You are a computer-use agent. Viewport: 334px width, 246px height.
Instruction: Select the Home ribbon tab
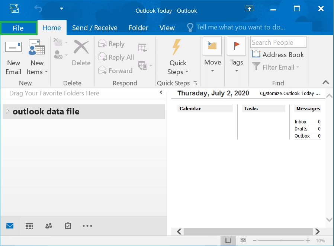pyautogui.click(x=52, y=28)
